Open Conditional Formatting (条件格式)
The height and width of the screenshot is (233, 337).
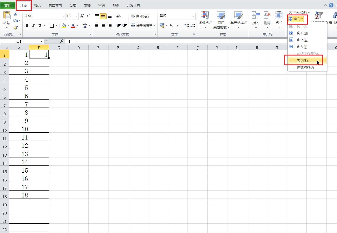[205, 20]
